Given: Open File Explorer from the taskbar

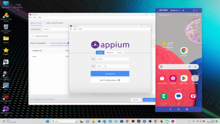Looking at the screenshot, I should tap(93, 121).
